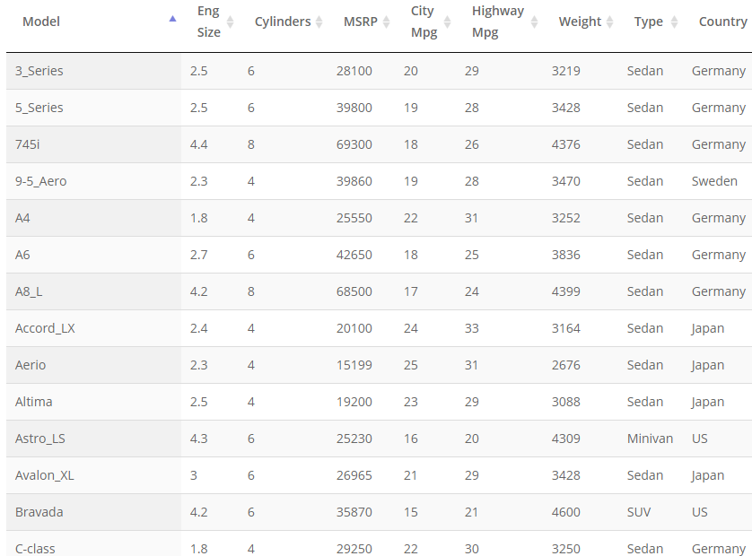752x556 pixels.
Task: Select the 745i model cell
Action: pos(94,144)
